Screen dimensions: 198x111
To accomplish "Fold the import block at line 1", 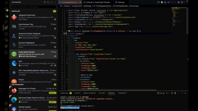I will click(67, 10).
